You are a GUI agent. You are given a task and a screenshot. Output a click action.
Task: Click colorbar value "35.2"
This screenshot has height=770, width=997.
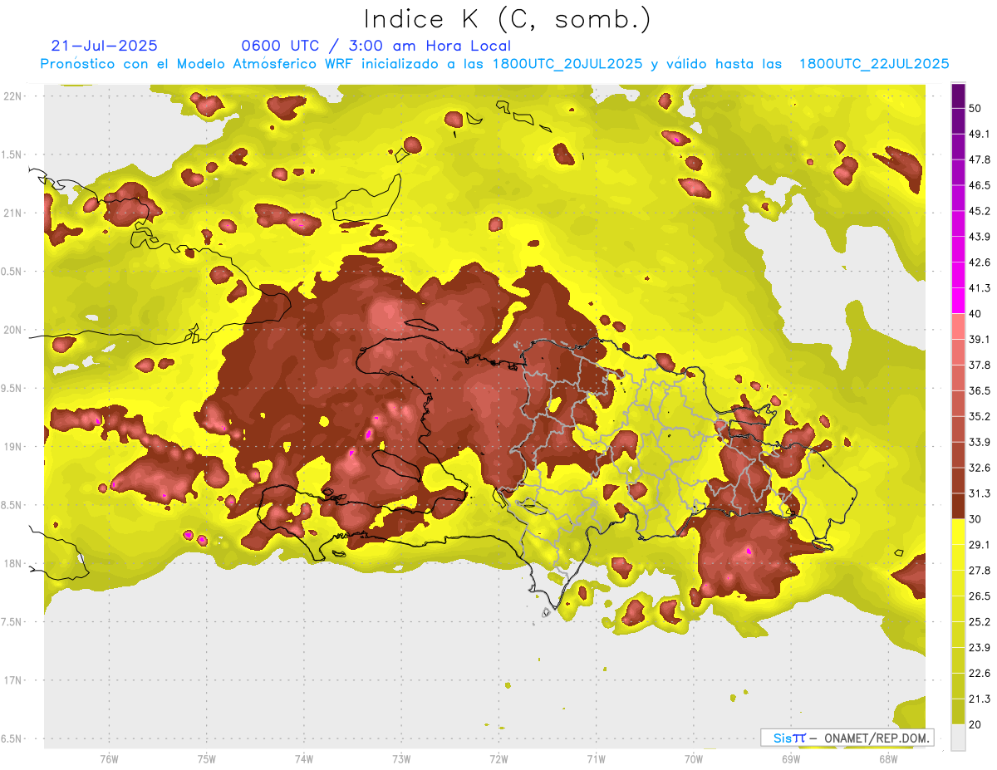pos(980,416)
